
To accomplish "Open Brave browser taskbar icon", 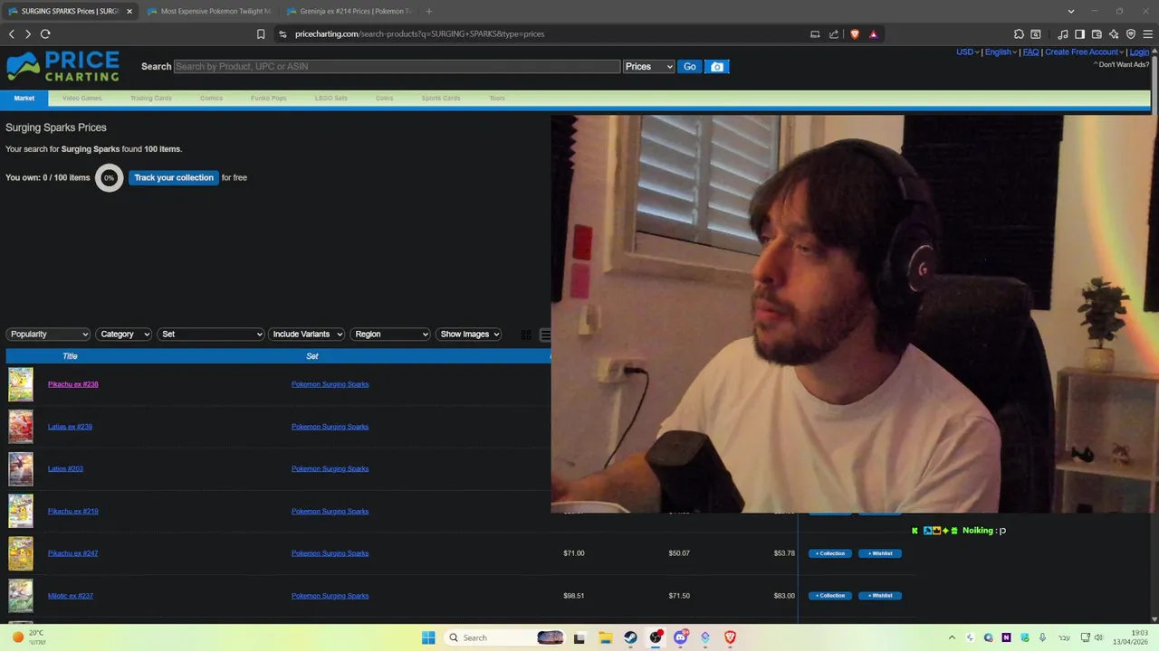I will (x=730, y=637).
